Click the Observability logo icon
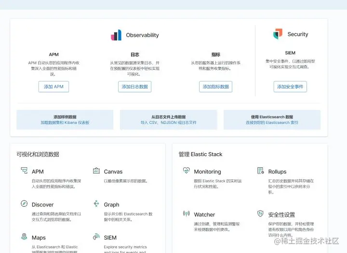 [x=116, y=35]
